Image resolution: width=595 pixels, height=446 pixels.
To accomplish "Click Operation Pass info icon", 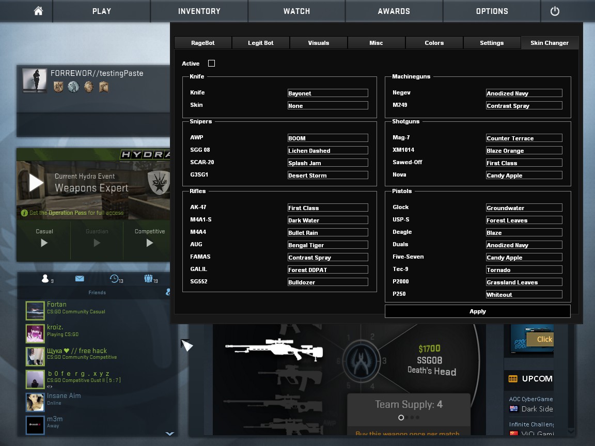I will (24, 213).
